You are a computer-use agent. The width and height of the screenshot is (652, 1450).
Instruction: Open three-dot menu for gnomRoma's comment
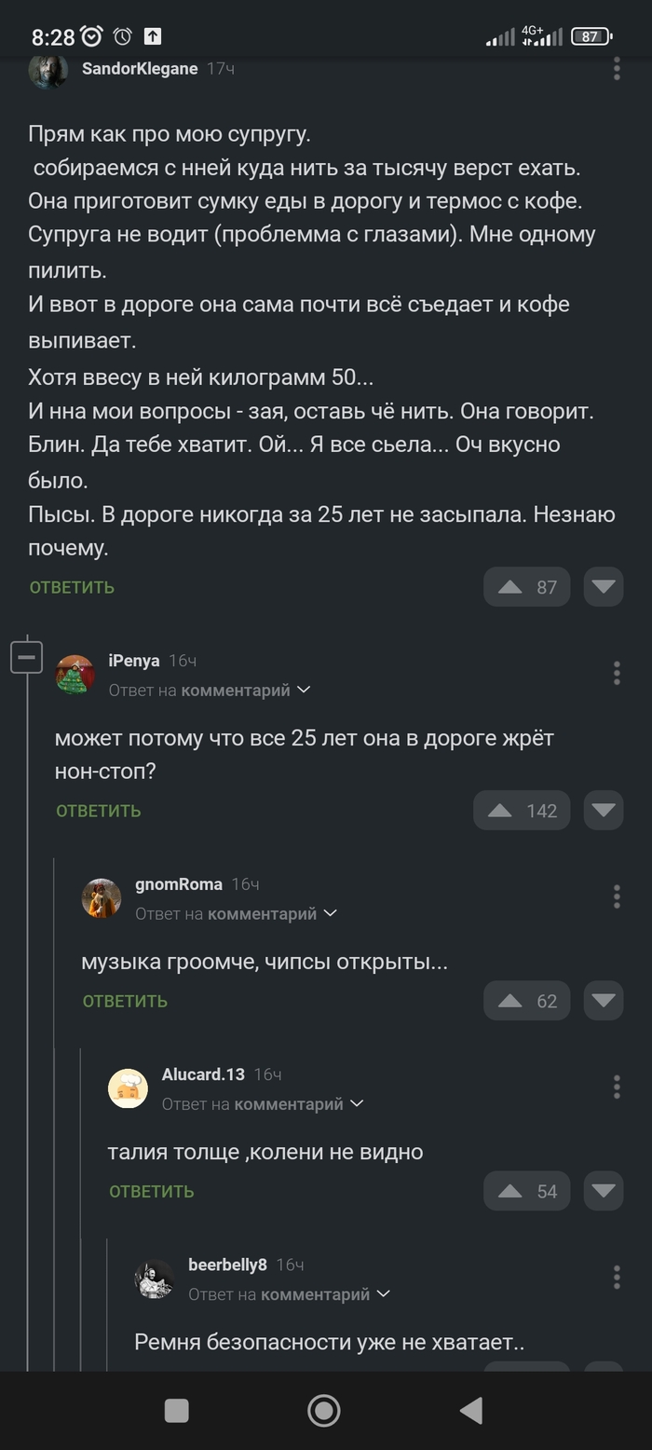coord(617,896)
